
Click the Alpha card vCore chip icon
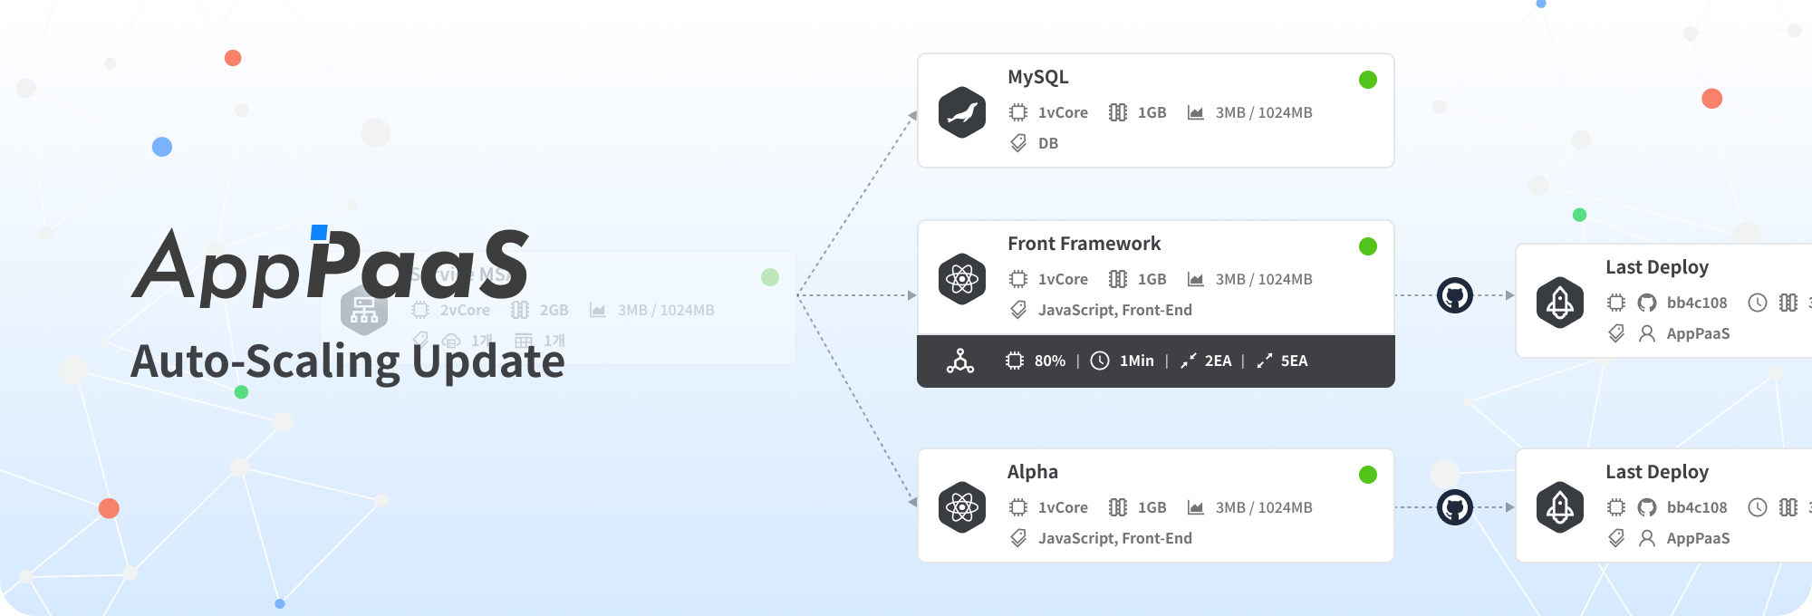click(x=1018, y=507)
